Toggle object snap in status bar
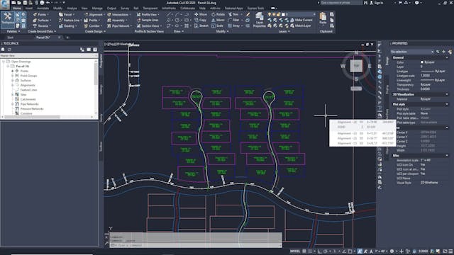454x255 pixels. tap(350, 251)
